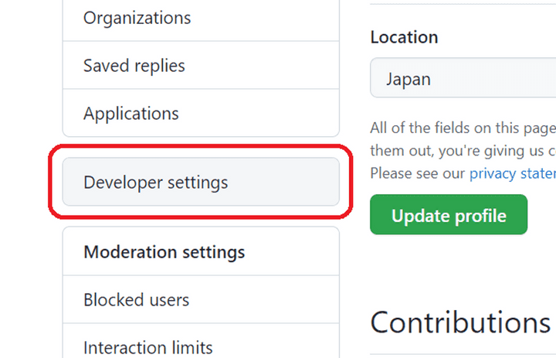The width and height of the screenshot is (556, 358).
Task: Click the Location field containing Japan
Action: click(463, 79)
